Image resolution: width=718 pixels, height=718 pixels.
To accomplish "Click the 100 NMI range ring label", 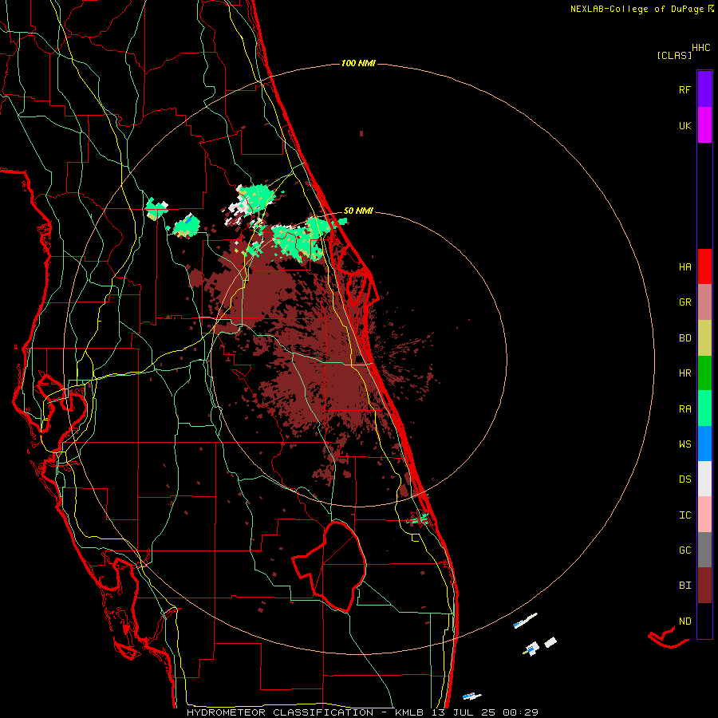I will [358, 63].
